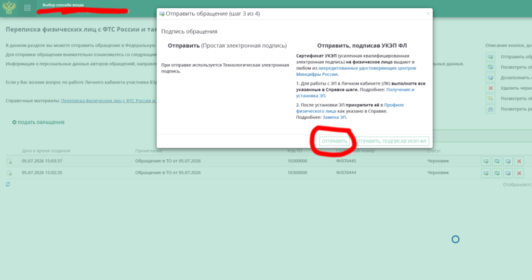Sort by Код ТО column header

click(295, 151)
